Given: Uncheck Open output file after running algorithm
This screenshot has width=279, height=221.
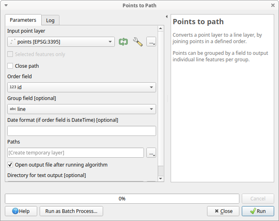Looking at the screenshot, I should (x=10, y=165).
